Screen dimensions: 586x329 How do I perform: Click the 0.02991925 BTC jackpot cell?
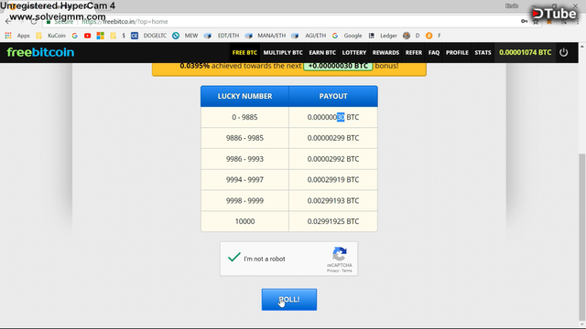point(333,221)
